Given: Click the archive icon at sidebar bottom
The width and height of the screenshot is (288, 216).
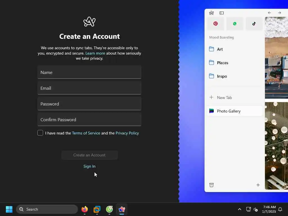Looking at the screenshot, I should click(211, 185).
